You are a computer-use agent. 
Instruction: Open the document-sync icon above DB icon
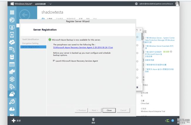12,50
